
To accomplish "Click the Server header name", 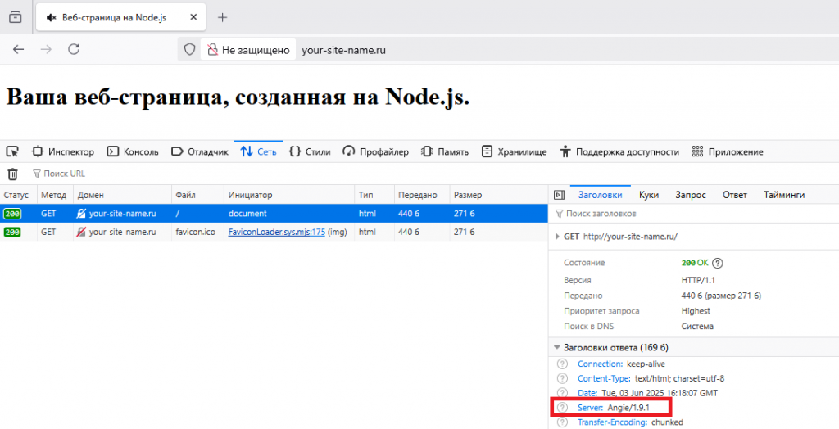I will 591,408.
